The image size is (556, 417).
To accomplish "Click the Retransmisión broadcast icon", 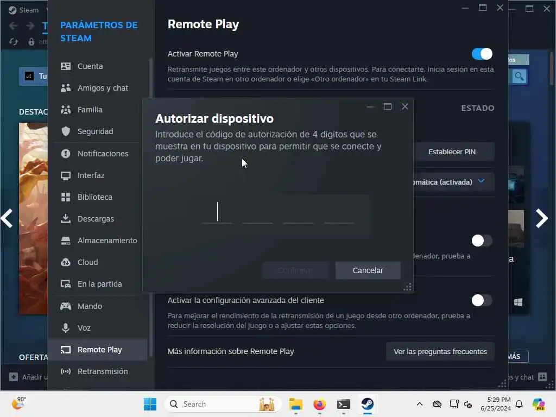I will click(66, 371).
